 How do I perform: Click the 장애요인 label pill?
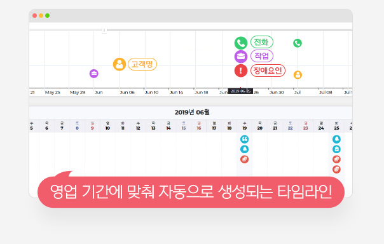pos(268,71)
